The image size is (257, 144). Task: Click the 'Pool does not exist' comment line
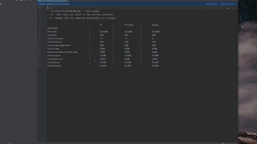tap(80, 15)
